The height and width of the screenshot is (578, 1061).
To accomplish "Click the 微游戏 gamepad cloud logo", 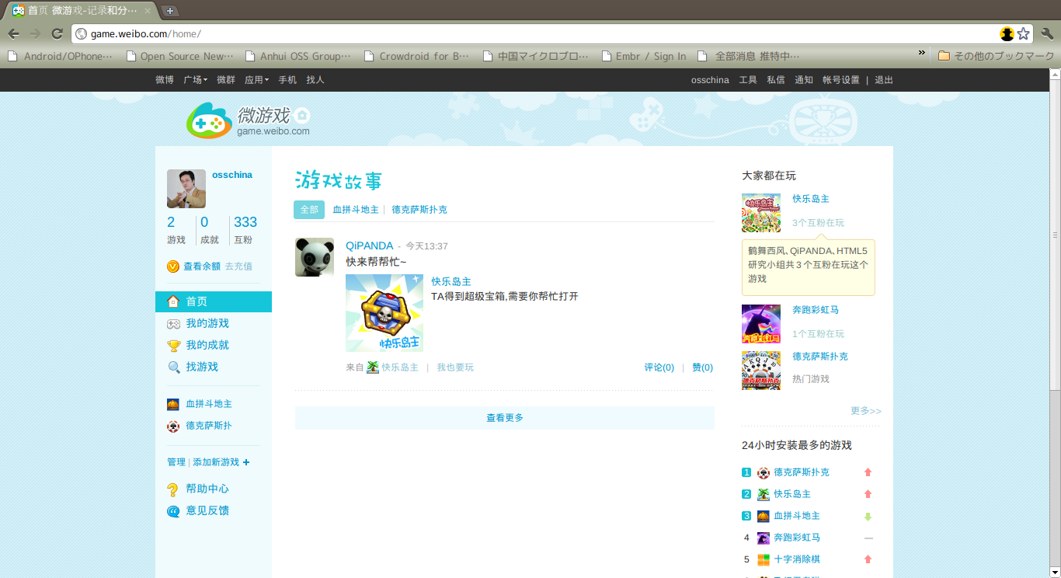I will (x=209, y=120).
